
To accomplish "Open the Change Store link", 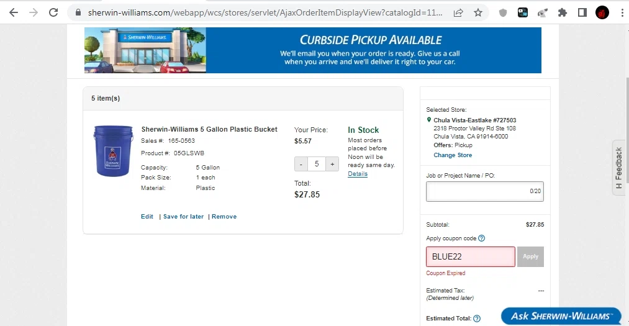I will coord(453,155).
